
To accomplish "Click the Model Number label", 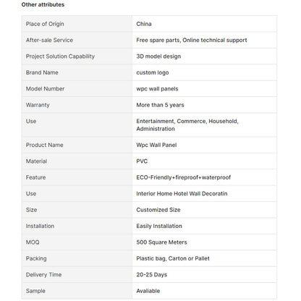I will coord(45,89).
